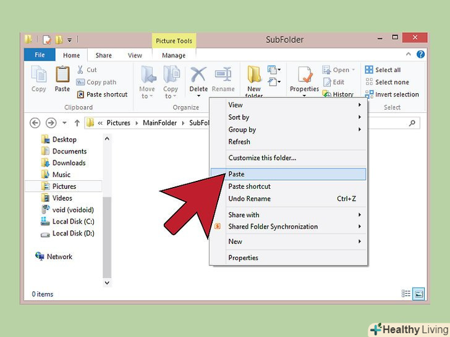Open the Manage Picture Tools tab
The height and width of the screenshot is (337, 450).
point(174,56)
